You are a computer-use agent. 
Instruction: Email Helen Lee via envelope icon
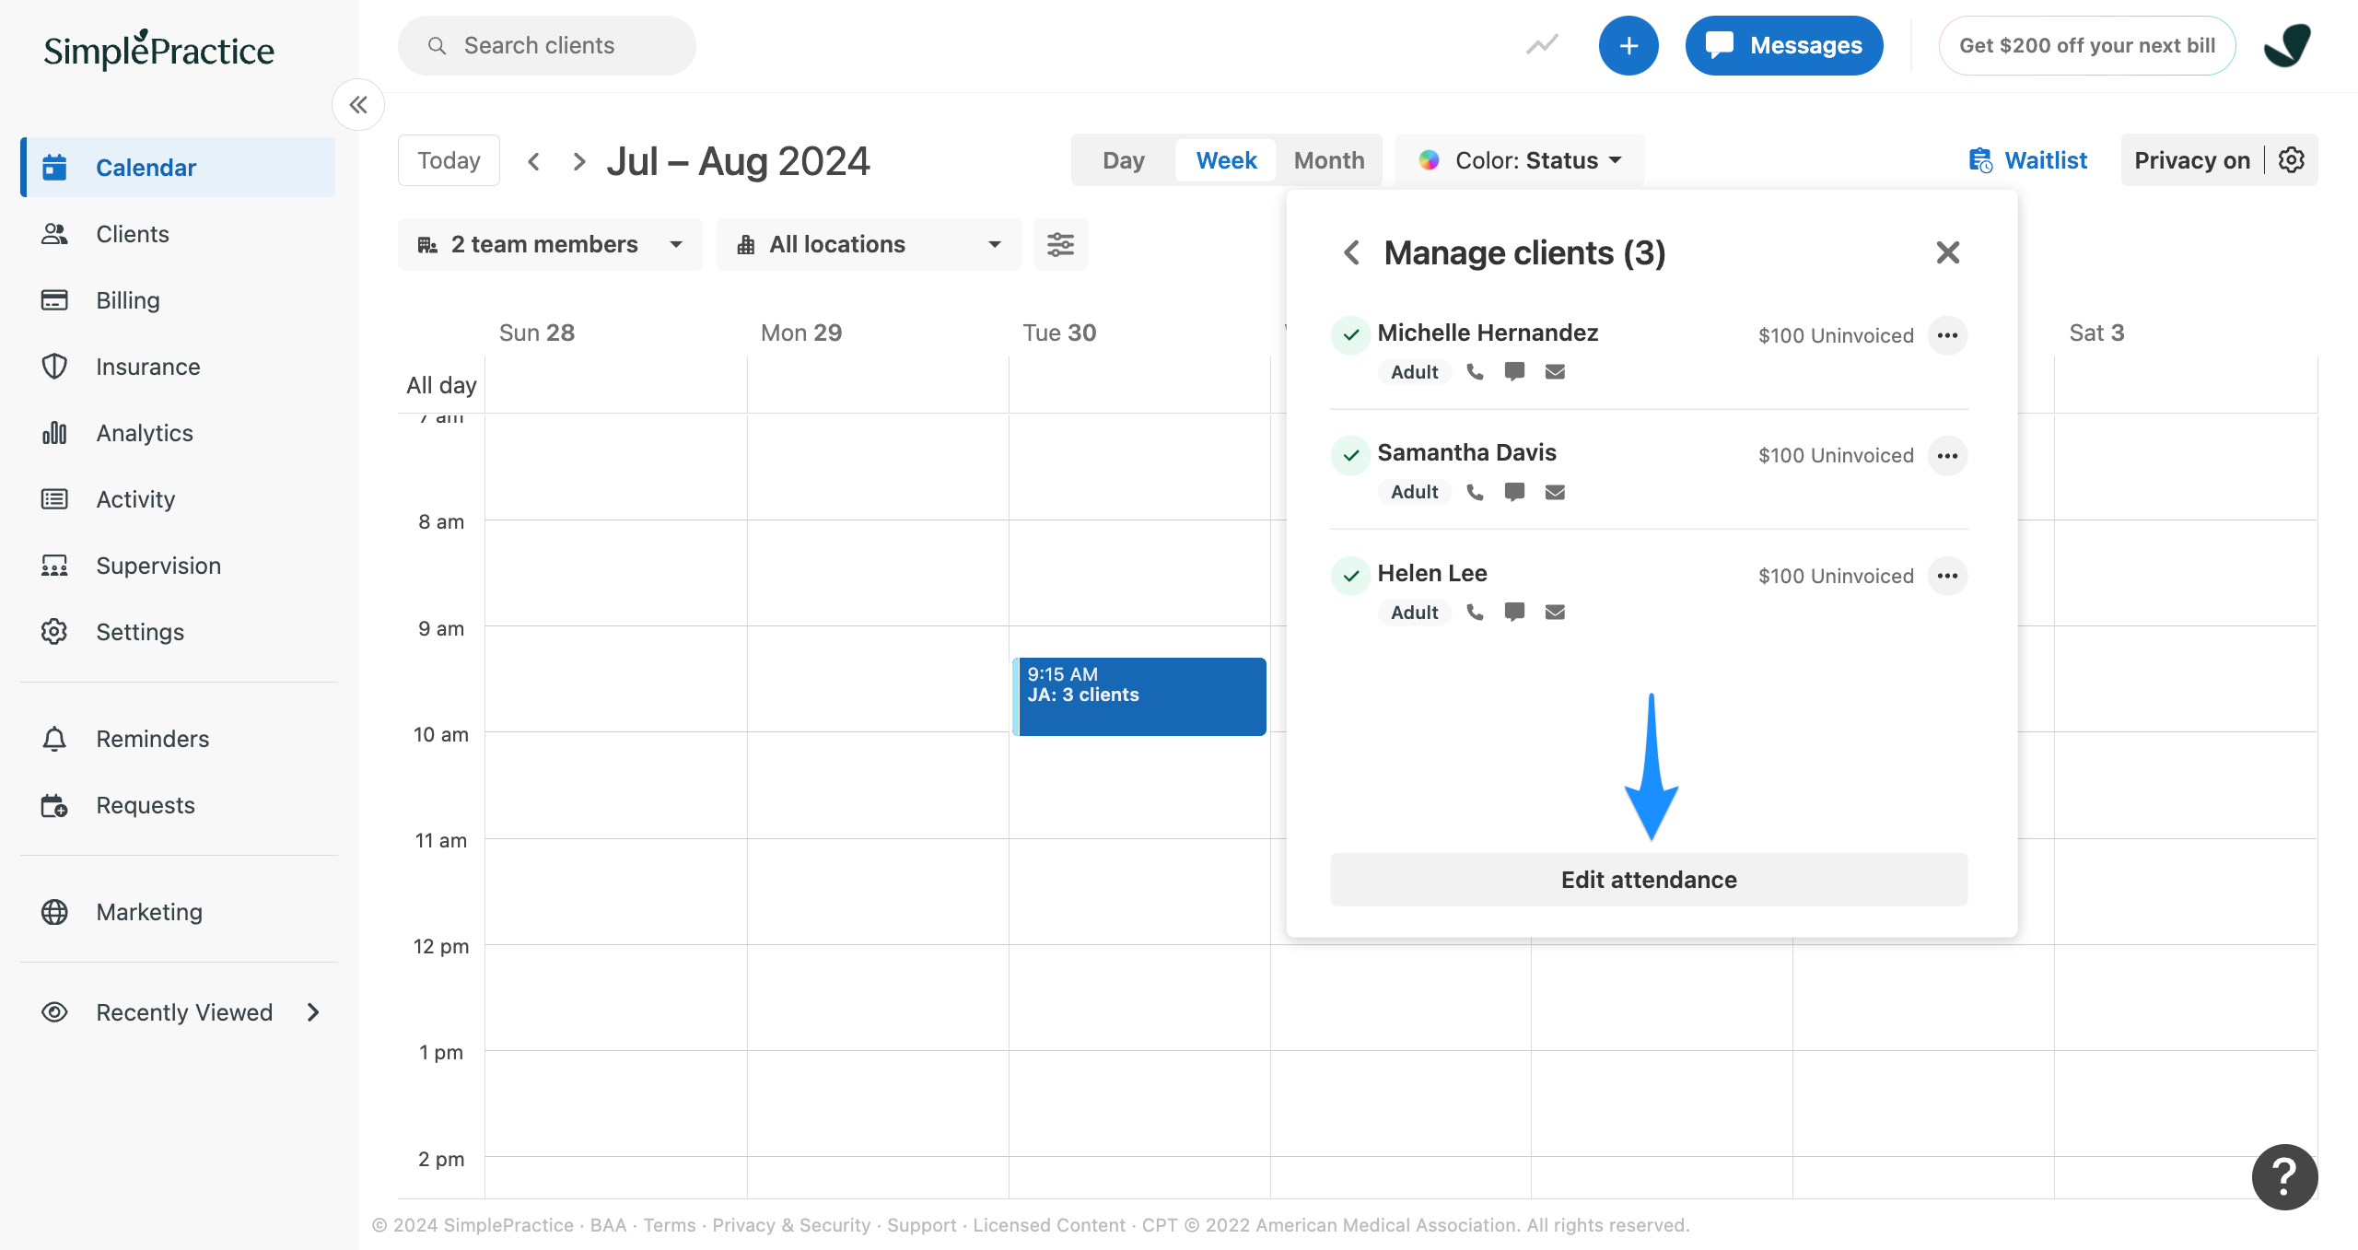tap(1555, 613)
